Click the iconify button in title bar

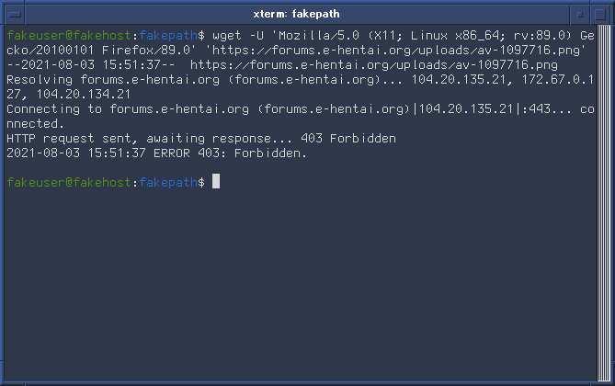tap(580, 15)
